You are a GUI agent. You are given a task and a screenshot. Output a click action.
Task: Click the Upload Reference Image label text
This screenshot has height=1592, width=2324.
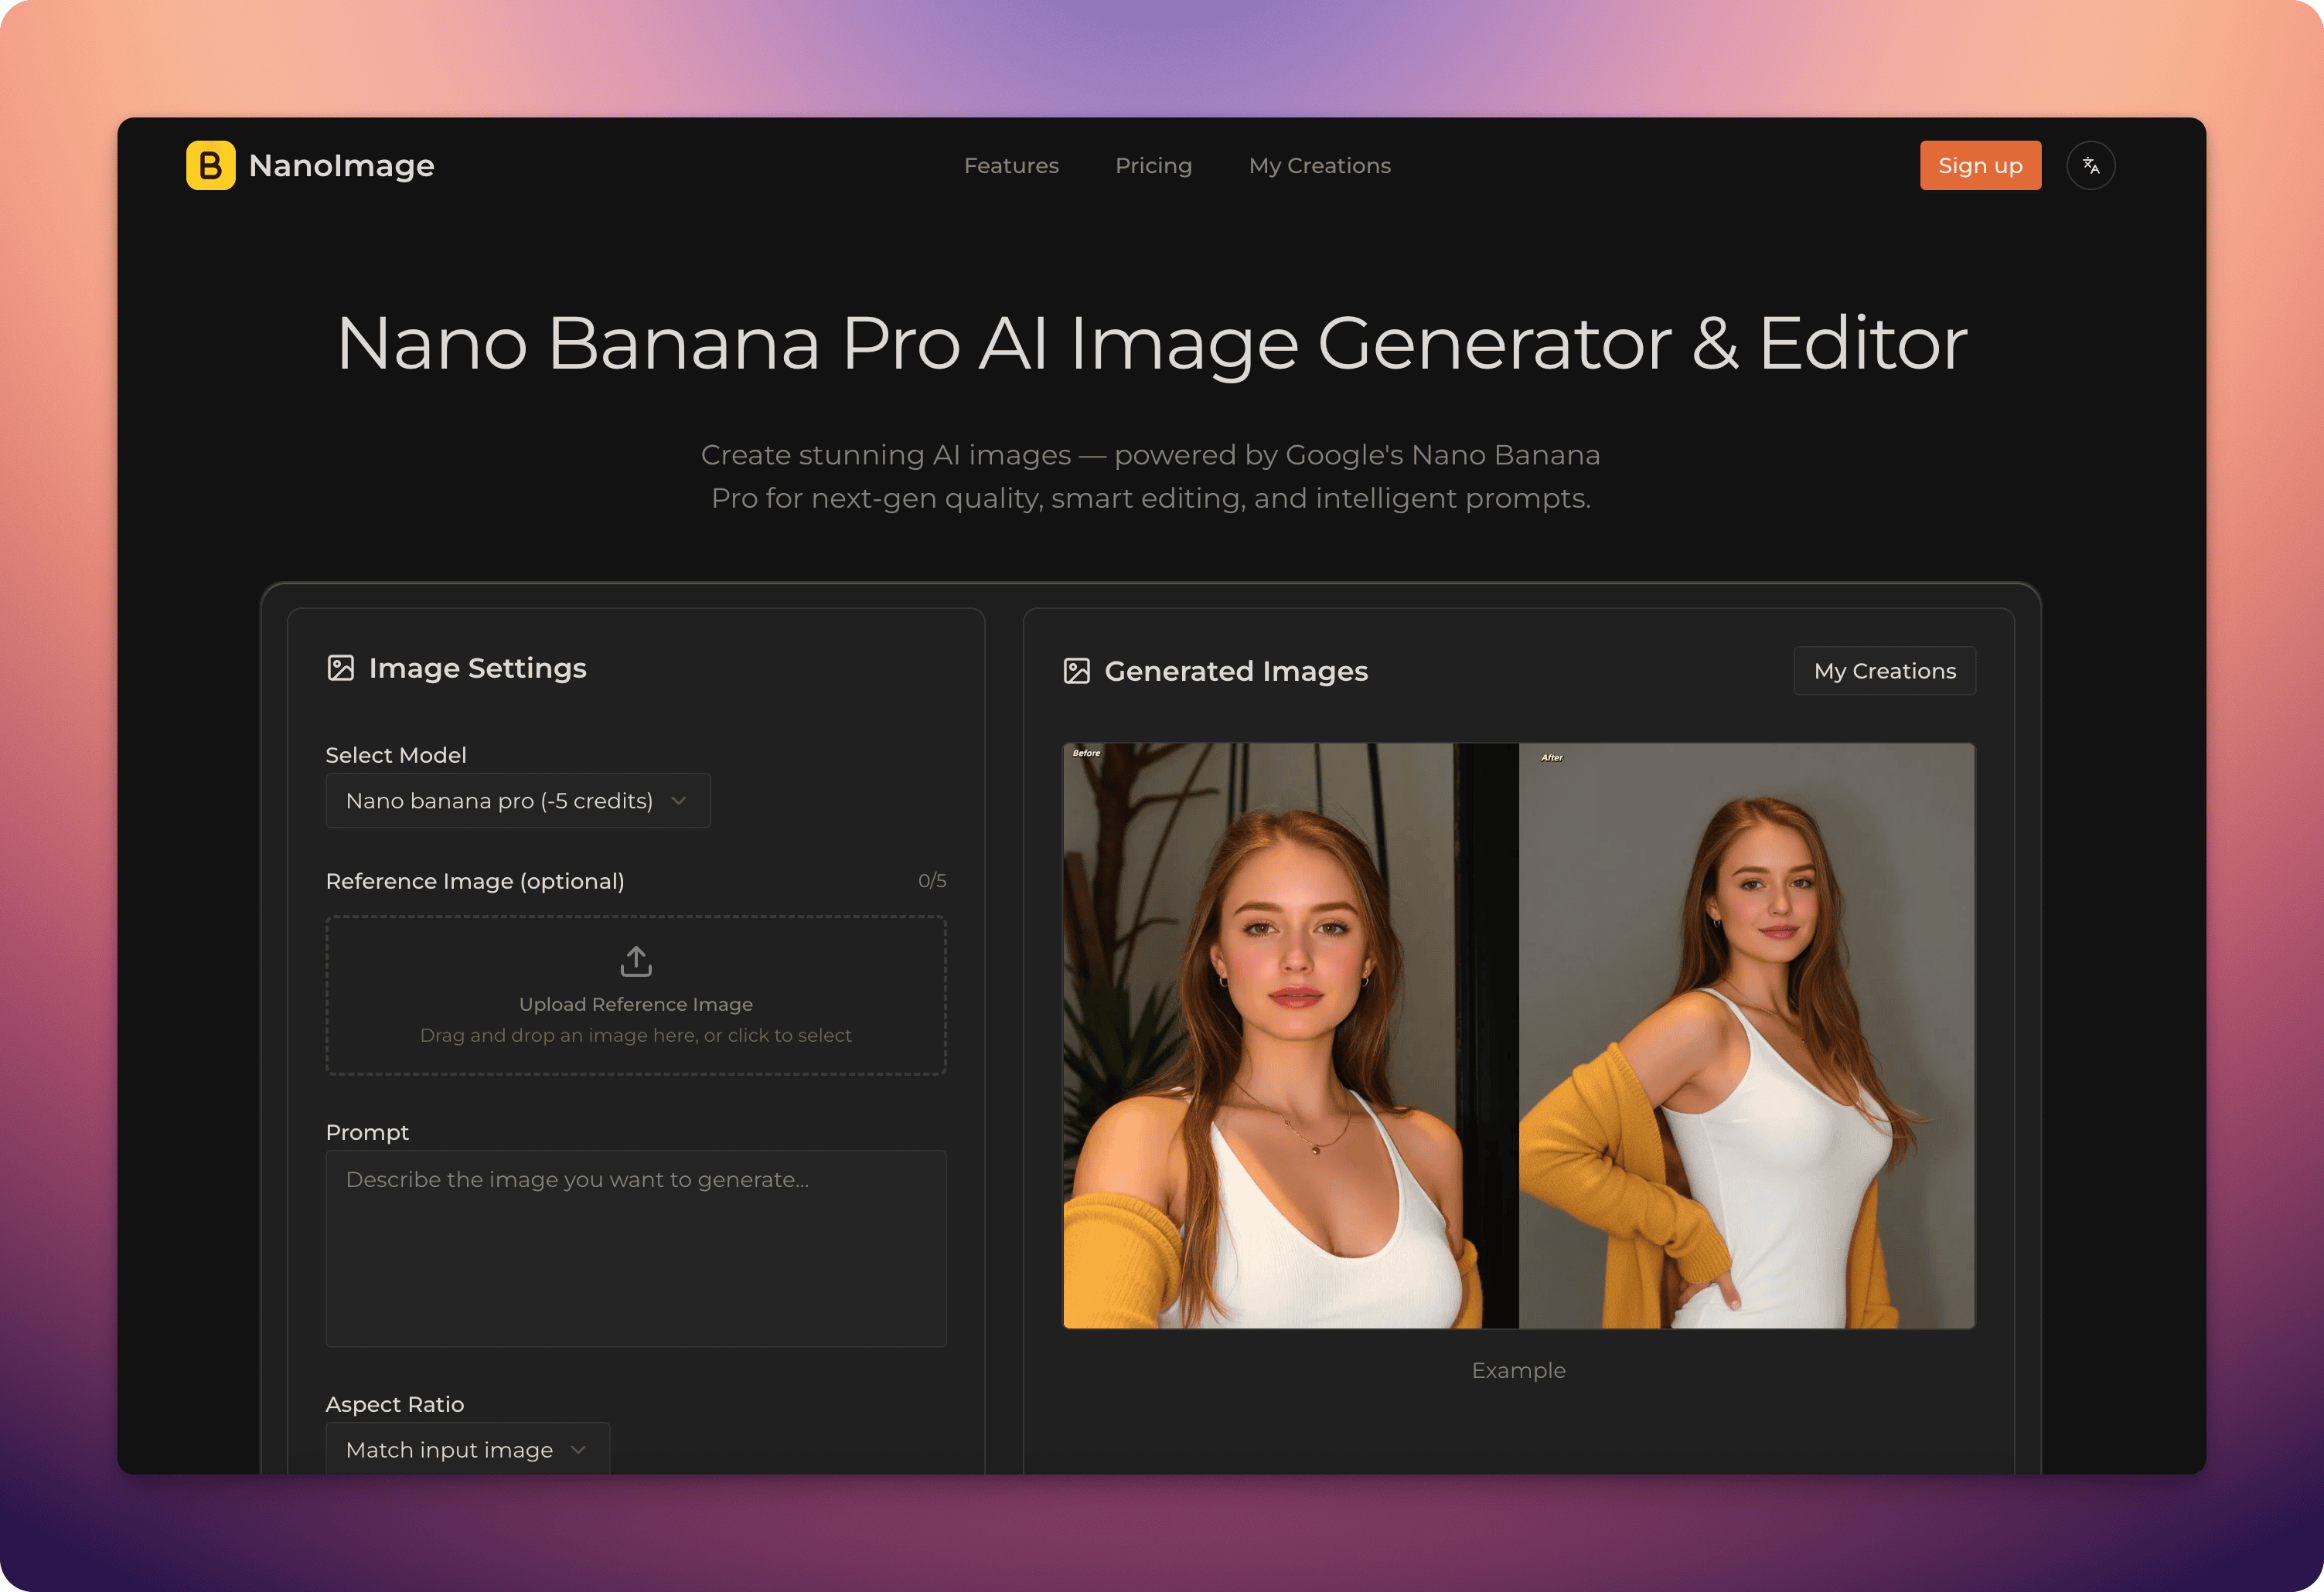click(x=636, y=1005)
